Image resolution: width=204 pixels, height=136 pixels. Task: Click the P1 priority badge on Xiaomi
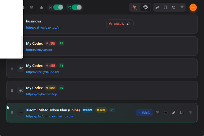pos(112,110)
